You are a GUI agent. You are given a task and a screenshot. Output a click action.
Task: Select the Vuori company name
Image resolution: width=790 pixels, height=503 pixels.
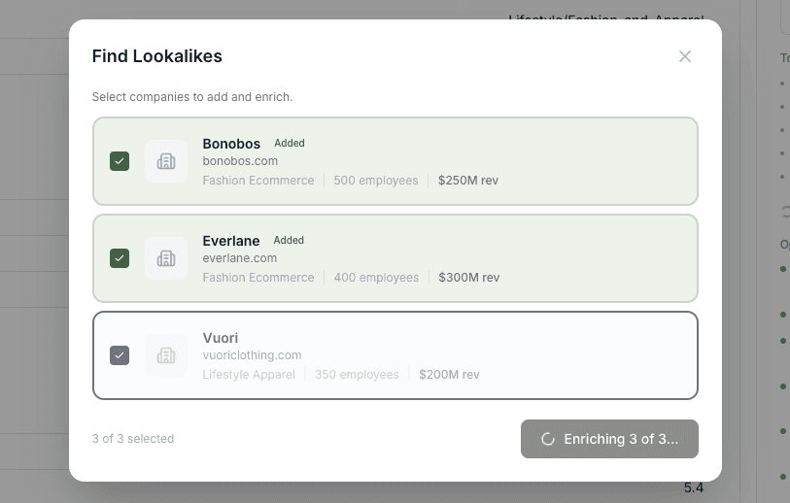point(221,338)
